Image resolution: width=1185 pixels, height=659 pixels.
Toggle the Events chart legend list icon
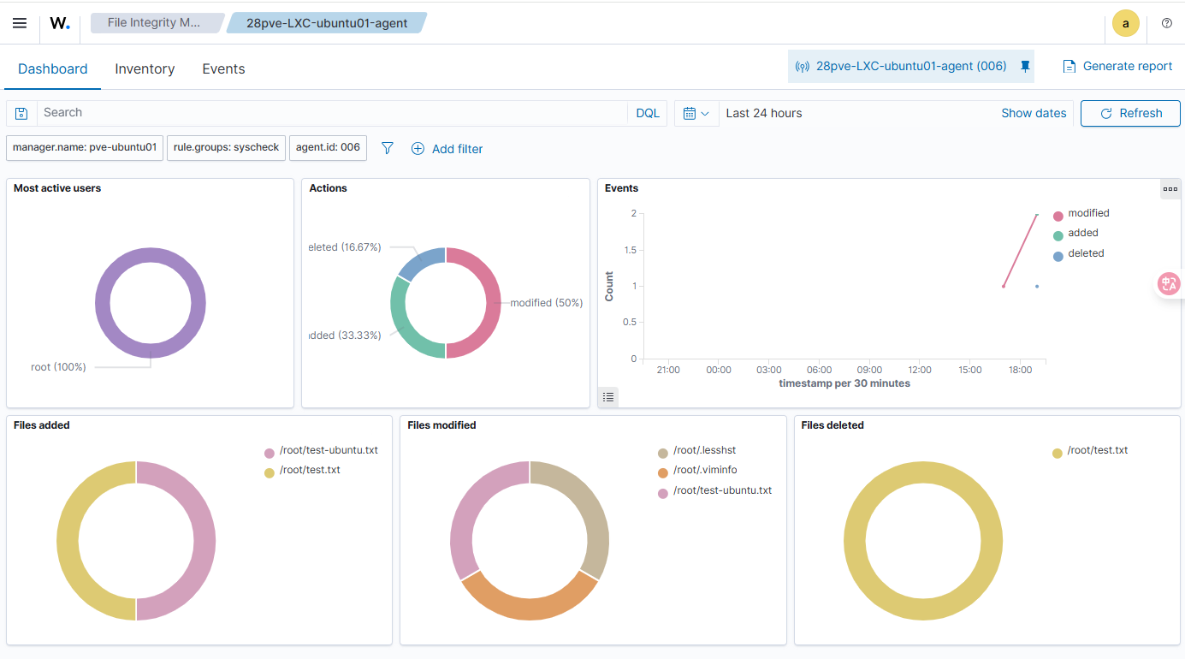pyautogui.click(x=608, y=396)
